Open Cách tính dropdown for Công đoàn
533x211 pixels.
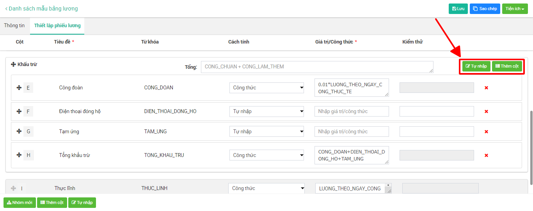[266, 88]
